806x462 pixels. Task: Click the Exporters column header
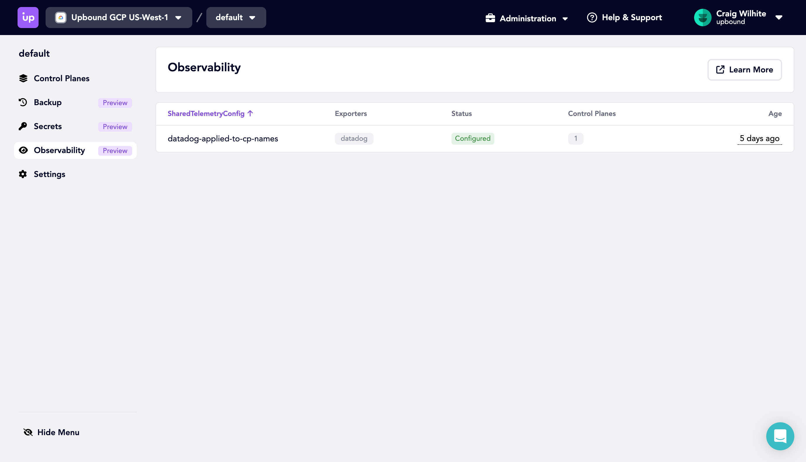tap(351, 114)
